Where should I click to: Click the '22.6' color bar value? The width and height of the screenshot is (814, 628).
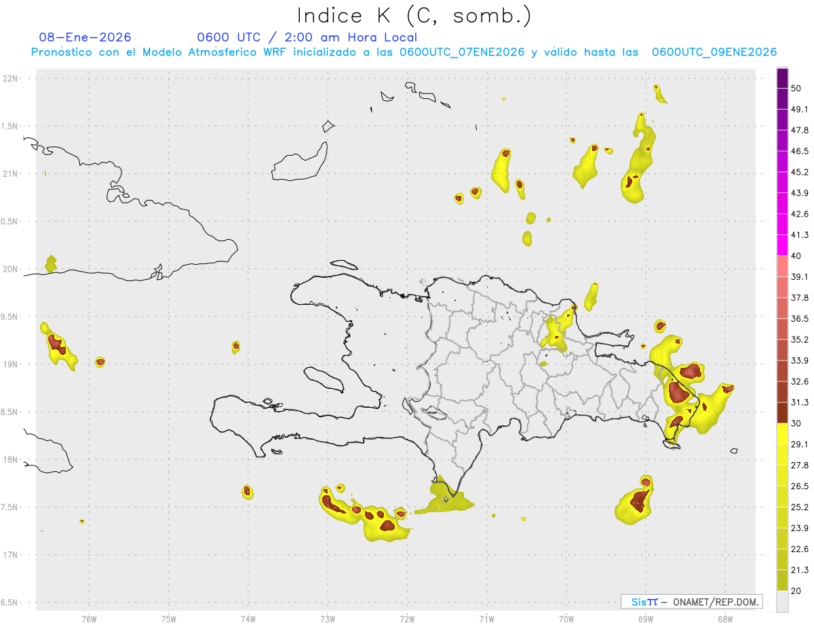[799, 549]
